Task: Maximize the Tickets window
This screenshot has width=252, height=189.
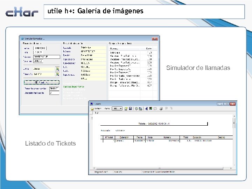Action: (x=226, y=104)
